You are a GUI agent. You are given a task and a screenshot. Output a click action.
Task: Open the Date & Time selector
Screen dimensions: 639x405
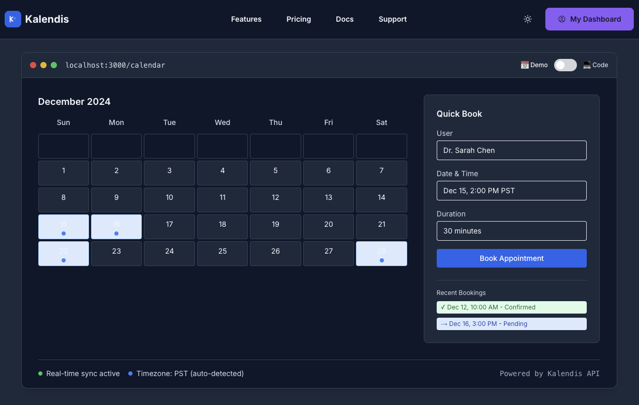coord(511,191)
